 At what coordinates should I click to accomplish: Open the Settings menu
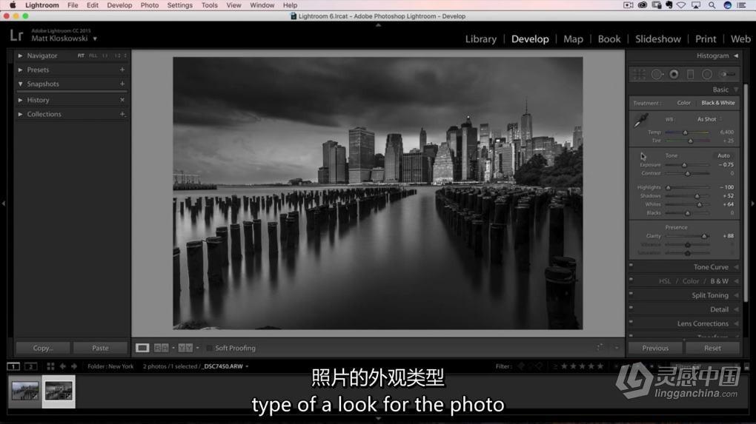point(180,5)
